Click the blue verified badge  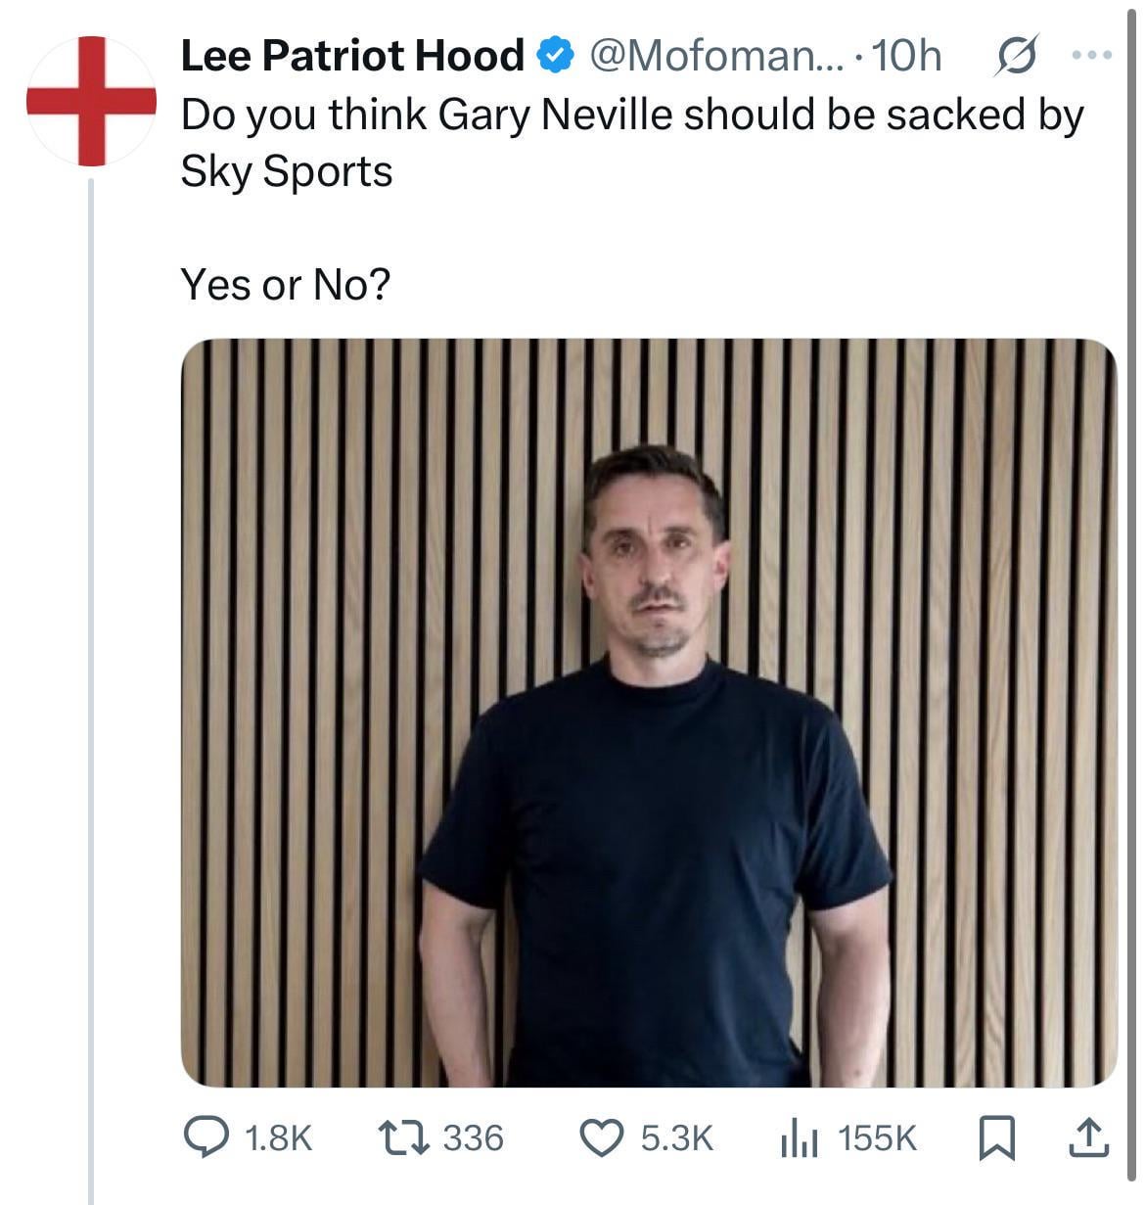click(556, 57)
